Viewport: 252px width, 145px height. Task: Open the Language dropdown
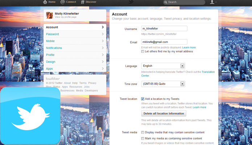click(163, 66)
